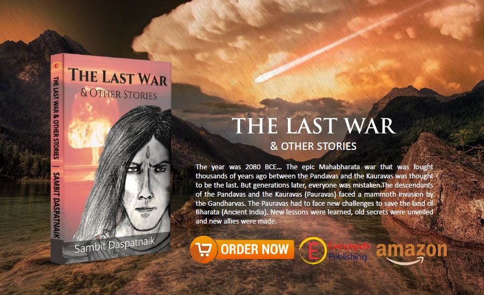This screenshot has width=484, height=295.
Task: Click the amazon logo
Action: pos(411,253)
